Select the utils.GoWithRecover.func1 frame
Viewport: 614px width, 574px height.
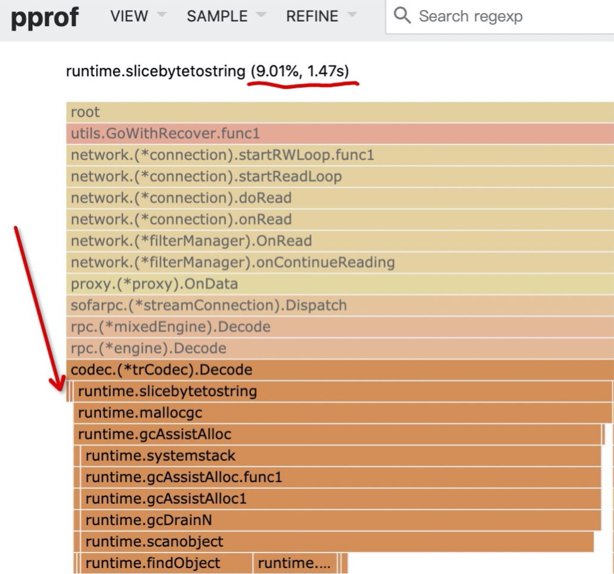(x=340, y=134)
